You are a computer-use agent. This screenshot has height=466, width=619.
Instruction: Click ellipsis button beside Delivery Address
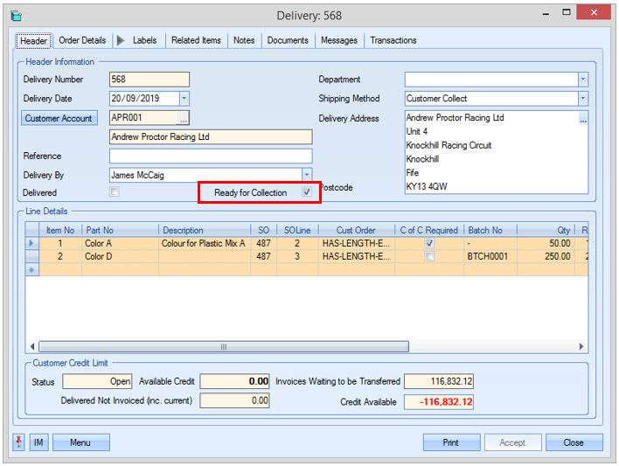point(583,122)
